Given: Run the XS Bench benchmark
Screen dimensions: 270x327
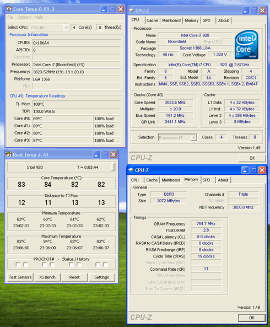Looking at the screenshot, I should 47,277.
